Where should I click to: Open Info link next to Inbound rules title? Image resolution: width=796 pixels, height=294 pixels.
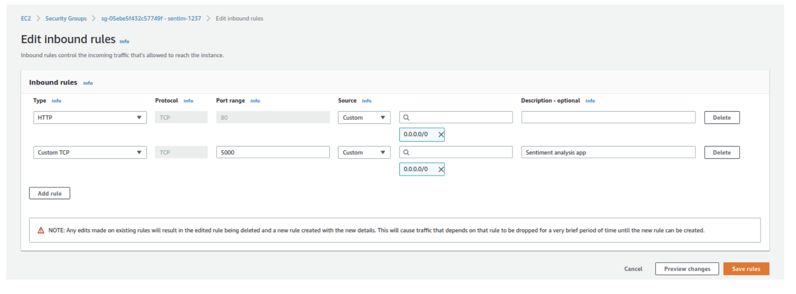[x=88, y=83]
